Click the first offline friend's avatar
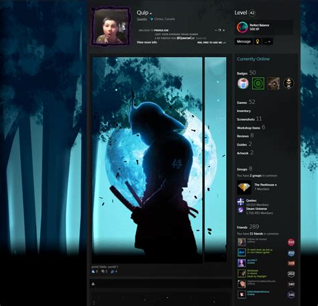Image resolution: width=318 pixels, height=306 pixels. [x=242, y=242]
